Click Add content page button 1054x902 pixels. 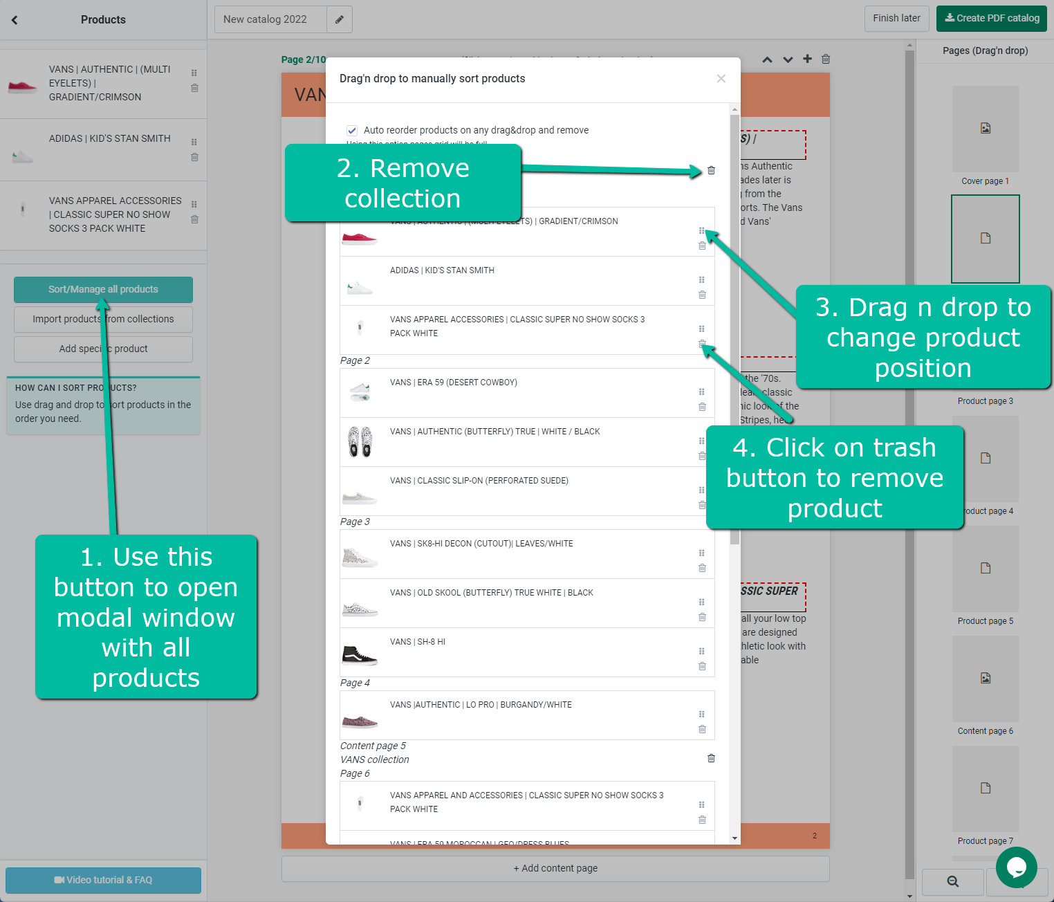coord(555,869)
